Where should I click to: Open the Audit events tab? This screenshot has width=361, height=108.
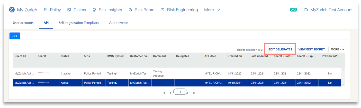pos(119,23)
